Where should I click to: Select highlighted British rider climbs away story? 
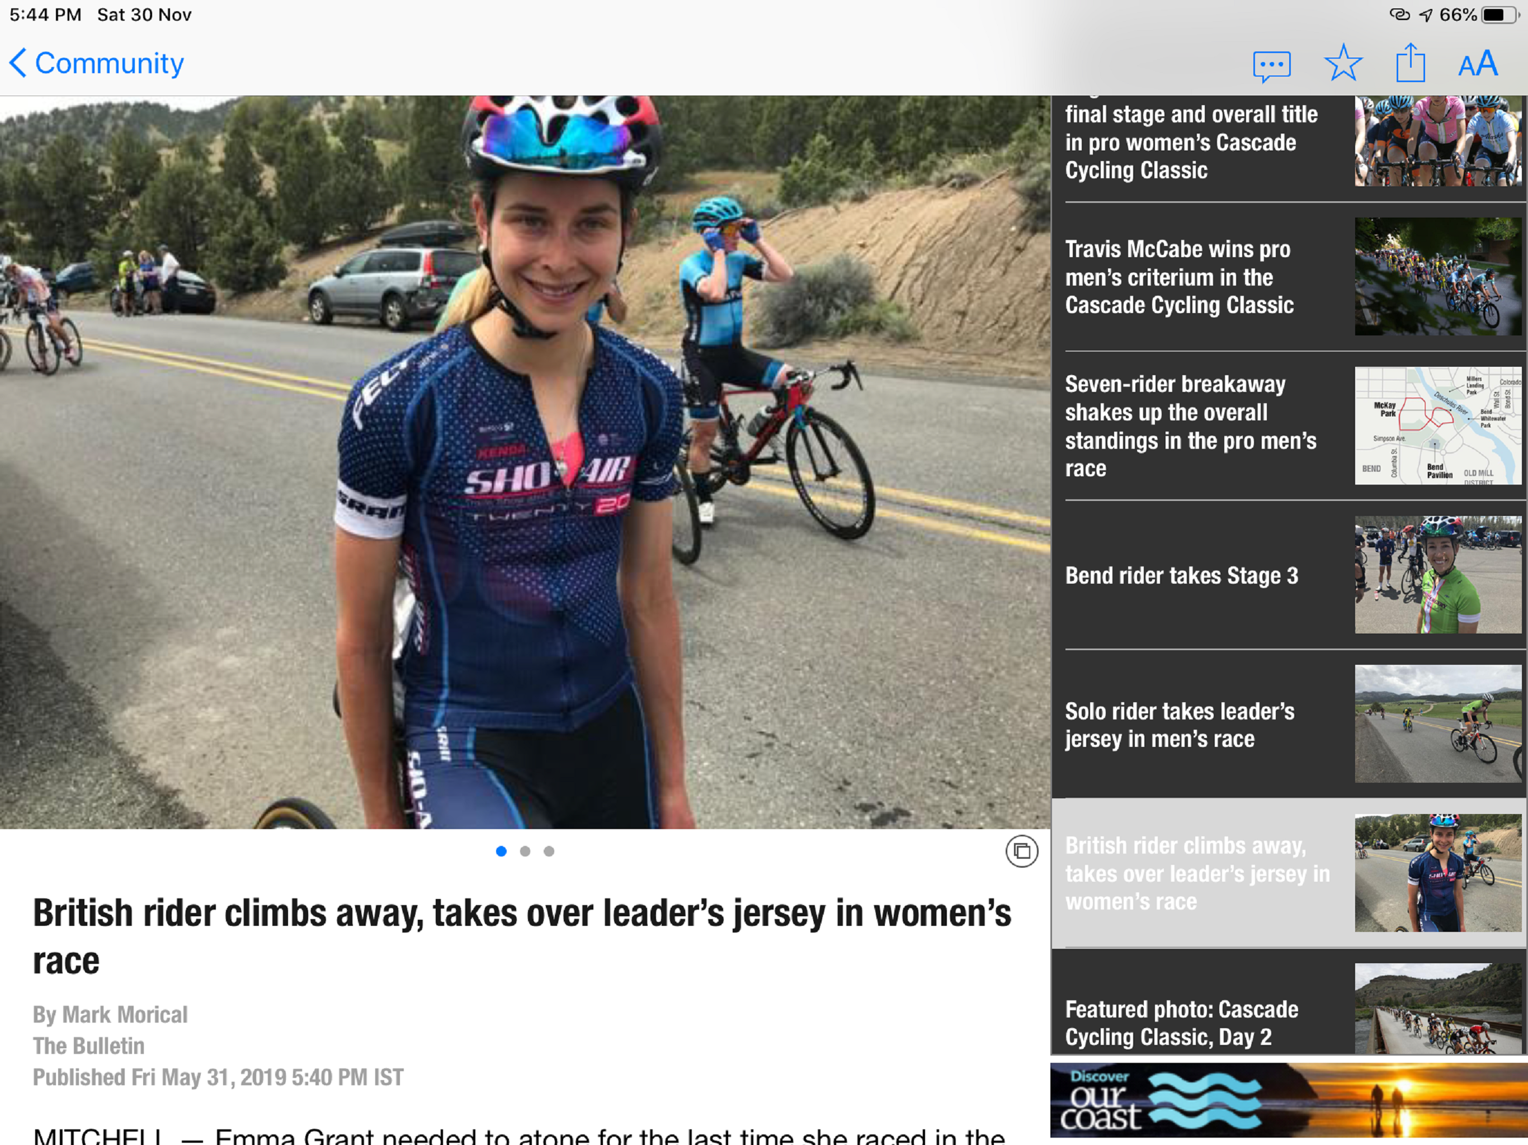[x=1289, y=873]
